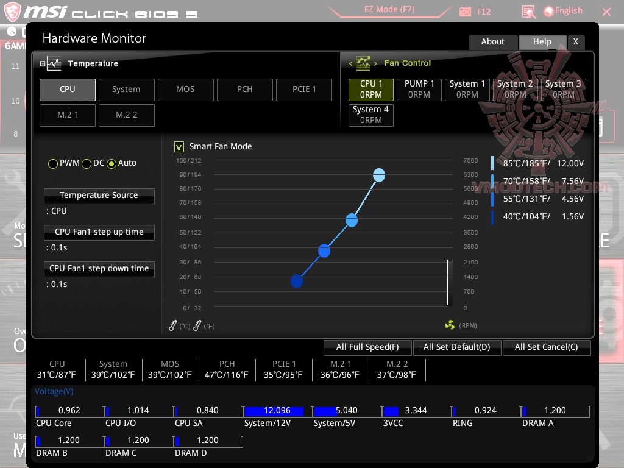Open the BIOS search magnifier icon
Viewport: 624px width, 468px height.
pos(528,12)
